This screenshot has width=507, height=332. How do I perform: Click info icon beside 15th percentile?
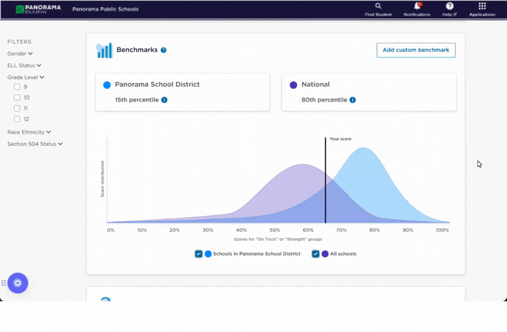tap(164, 100)
